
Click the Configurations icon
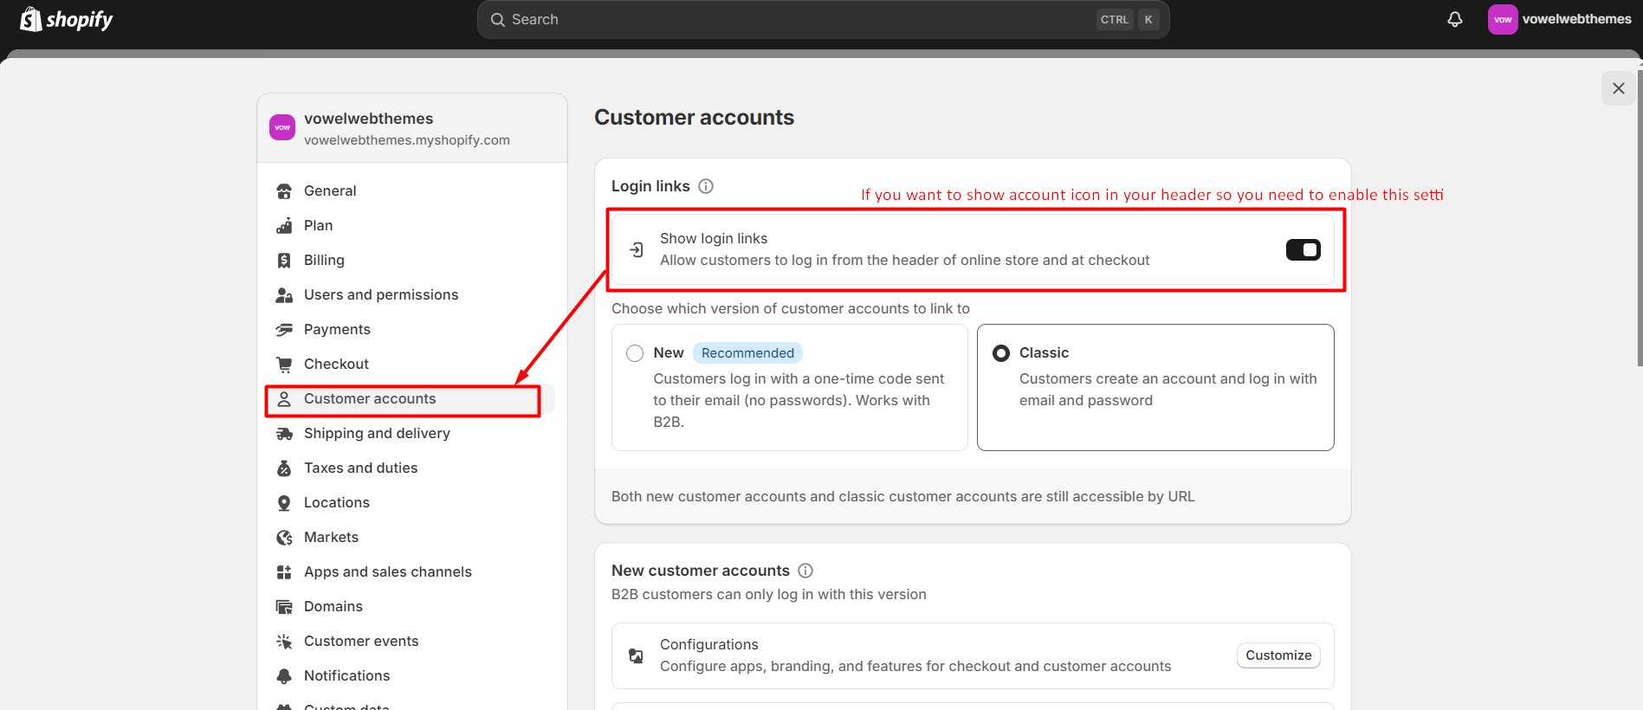[637, 655]
